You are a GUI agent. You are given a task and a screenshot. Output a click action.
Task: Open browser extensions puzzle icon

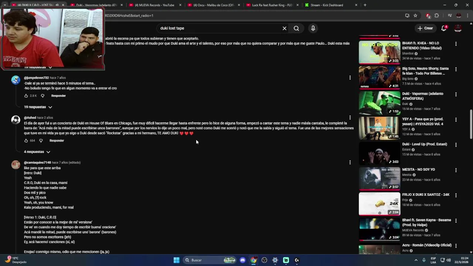436,16
